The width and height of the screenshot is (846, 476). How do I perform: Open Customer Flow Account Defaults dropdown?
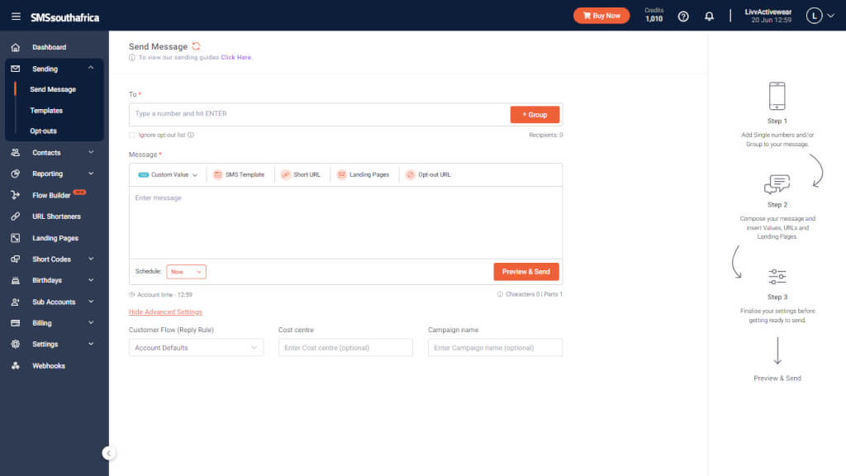point(196,348)
